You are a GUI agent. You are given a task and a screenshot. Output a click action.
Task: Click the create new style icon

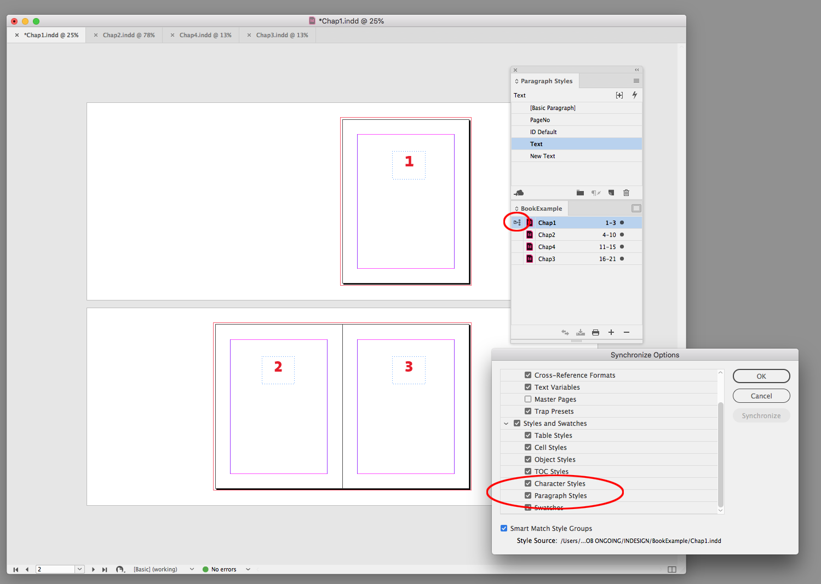pyautogui.click(x=611, y=193)
